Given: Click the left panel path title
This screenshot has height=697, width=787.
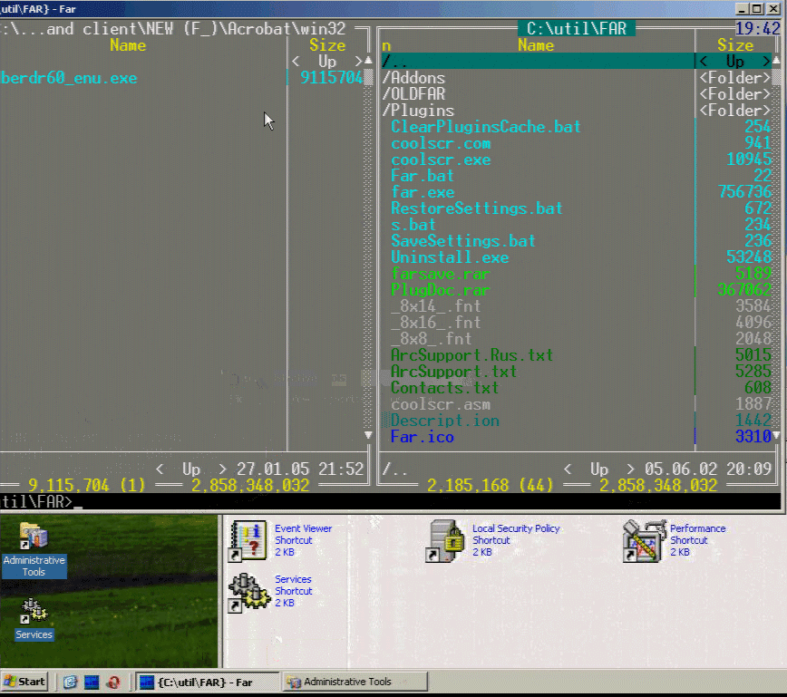Looking at the screenshot, I should coord(173,29).
